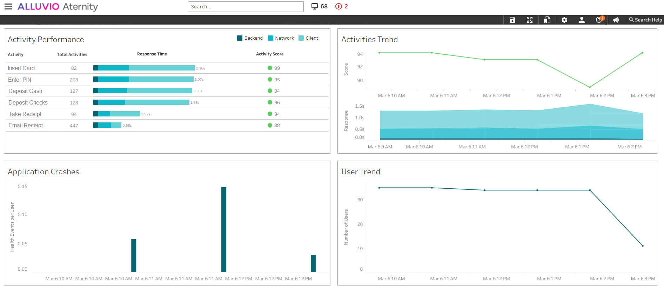664x289 pixels.
Task: Click the score point at Mar 6 3 PM
Action: [x=642, y=53]
